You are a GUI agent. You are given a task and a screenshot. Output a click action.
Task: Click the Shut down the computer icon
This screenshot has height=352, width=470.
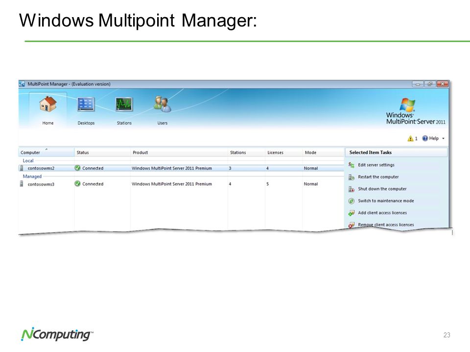pos(352,189)
